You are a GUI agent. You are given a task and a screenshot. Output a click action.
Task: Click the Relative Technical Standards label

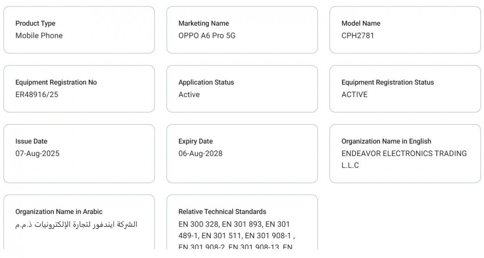click(222, 212)
